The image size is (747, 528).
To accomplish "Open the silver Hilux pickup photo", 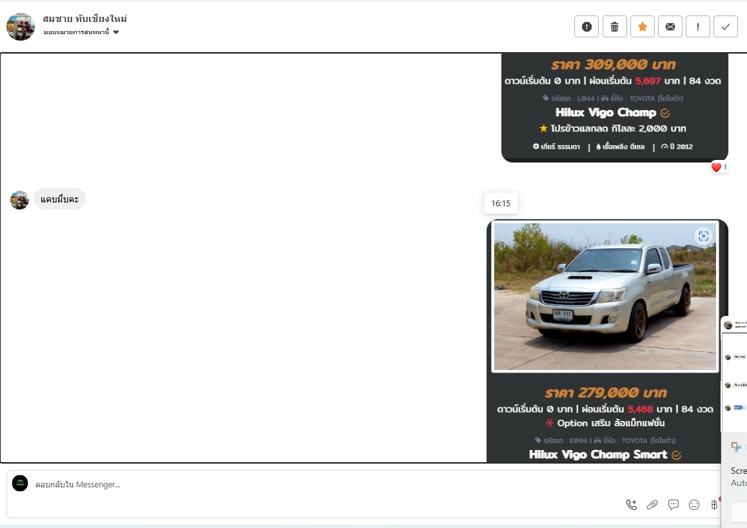I will tap(605, 297).
